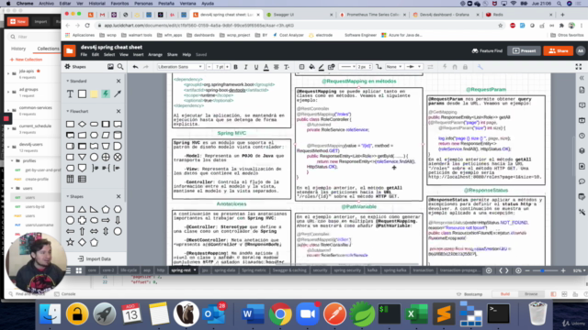The image size is (588, 330).
Task: Adjust the zoom slider in bottom bar
Action: pyautogui.click(x=543, y=270)
